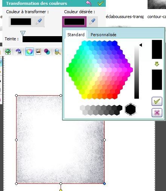Click the Teinte slider triangle handle
The height and width of the screenshot is (191, 166).
point(23,33)
